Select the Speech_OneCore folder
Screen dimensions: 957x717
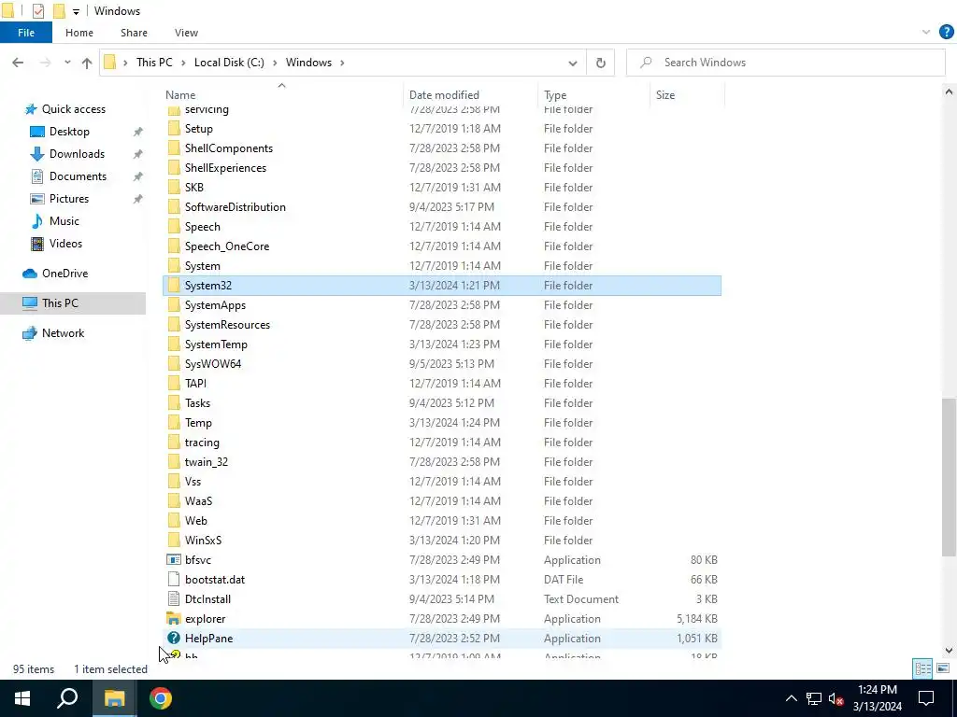(x=442, y=246)
